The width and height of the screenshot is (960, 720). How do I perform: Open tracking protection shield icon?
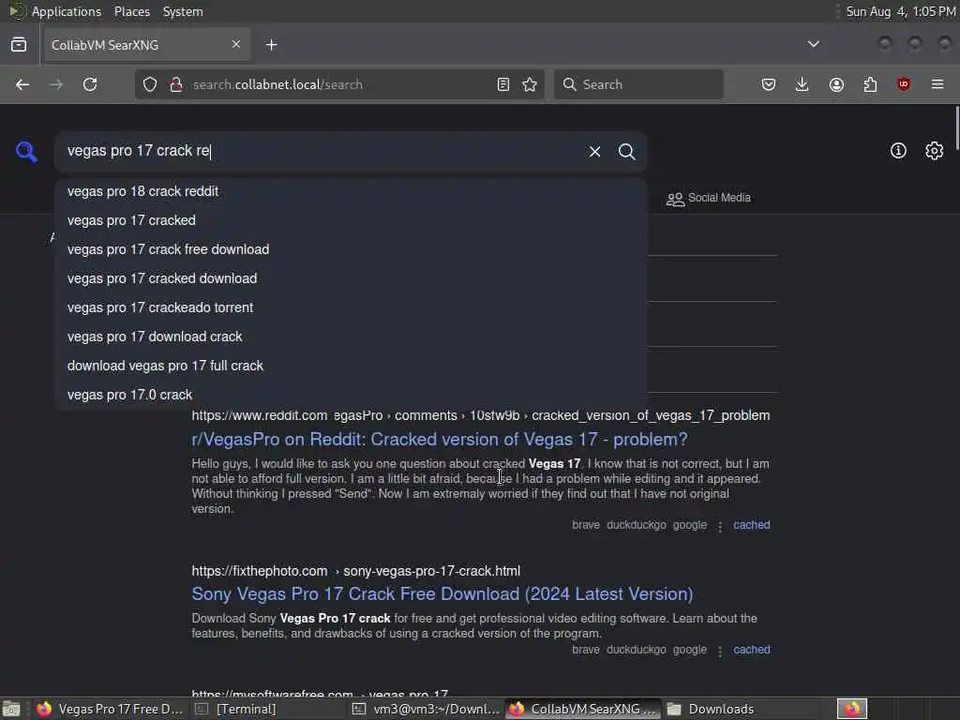150,84
